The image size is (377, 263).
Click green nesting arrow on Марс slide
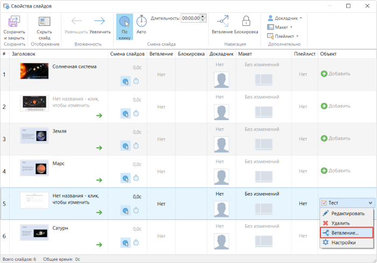tap(99, 180)
